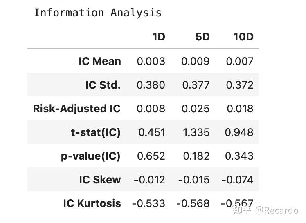Click the IC Kurtosis row label

[x=92, y=203]
